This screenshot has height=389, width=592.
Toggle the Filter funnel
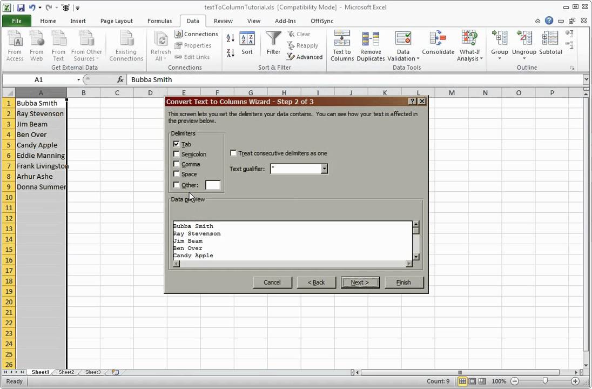(x=273, y=43)
